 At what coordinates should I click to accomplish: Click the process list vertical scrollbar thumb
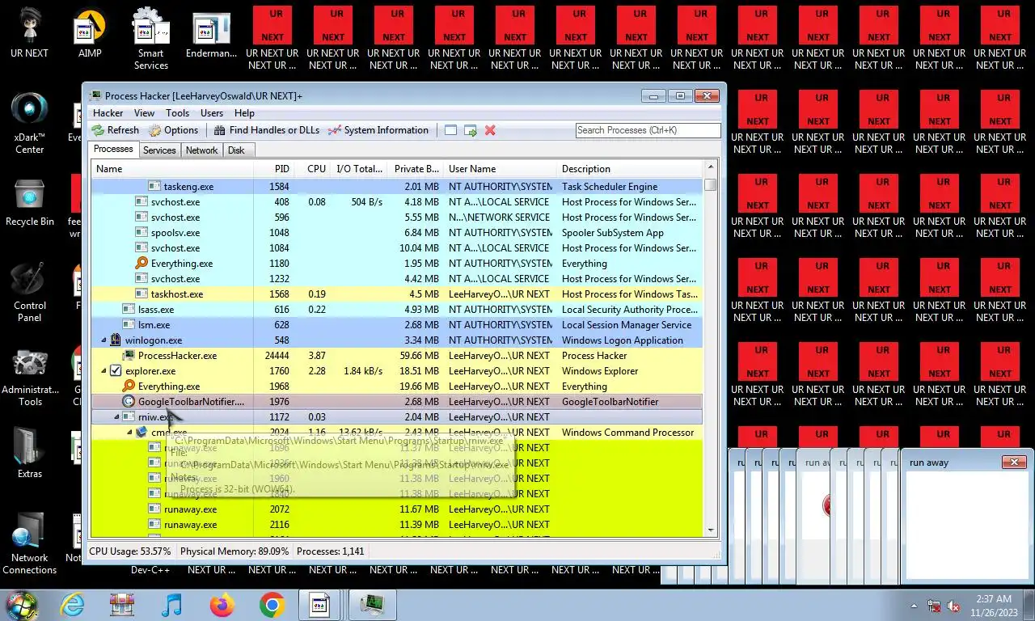(x=710, y=184)
